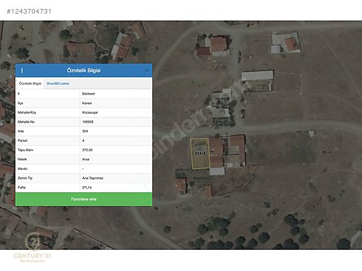The height and width of the screenshot is (271, 362).
Task: Click the Karesi value in İlçe row
Action: click(x=87, y=103)
